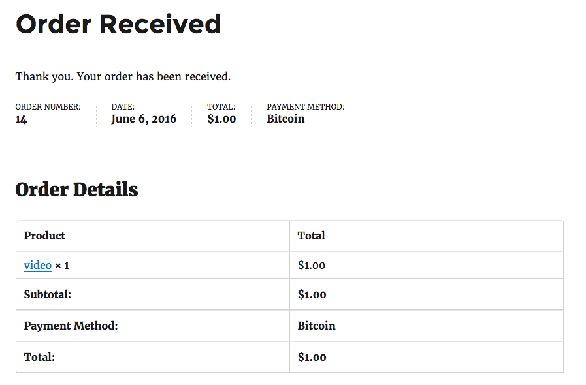
Task: Select the date June 6, 2016
Action: click(x=144, y=119)
